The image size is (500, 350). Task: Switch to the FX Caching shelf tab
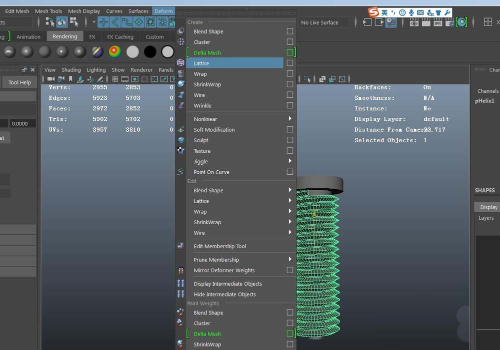[120, 36]
